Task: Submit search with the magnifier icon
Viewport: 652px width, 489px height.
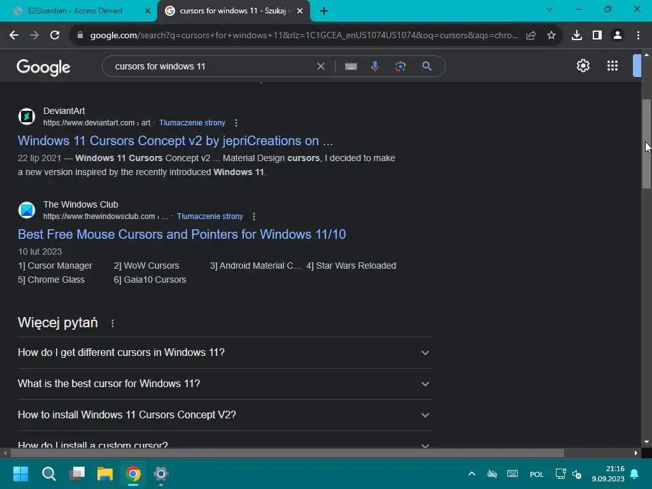Action: click(427, 66)
